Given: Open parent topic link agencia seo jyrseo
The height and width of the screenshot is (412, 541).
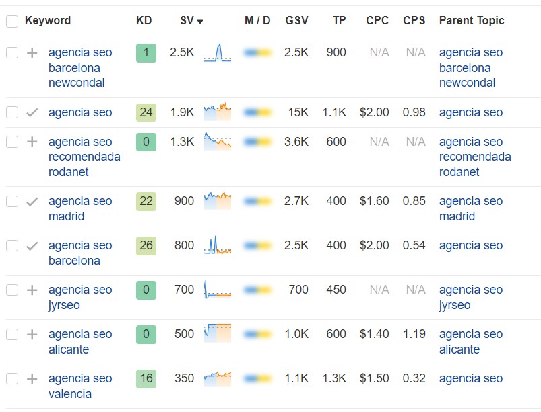Looking at the screenshot, I should pos(471,297).
